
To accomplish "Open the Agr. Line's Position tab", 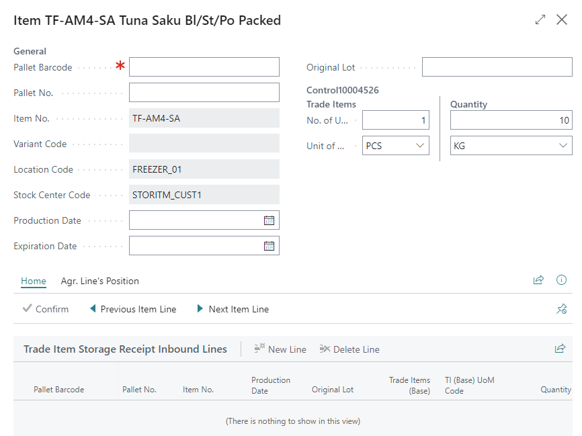I will (x=100, y=281).
